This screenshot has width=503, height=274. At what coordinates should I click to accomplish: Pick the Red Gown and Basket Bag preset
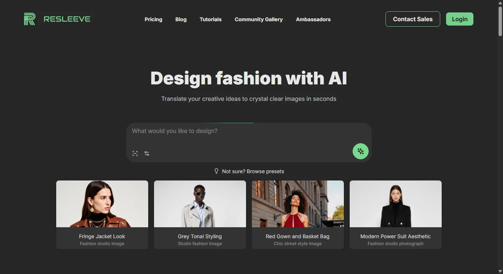[x=298, y=214]
